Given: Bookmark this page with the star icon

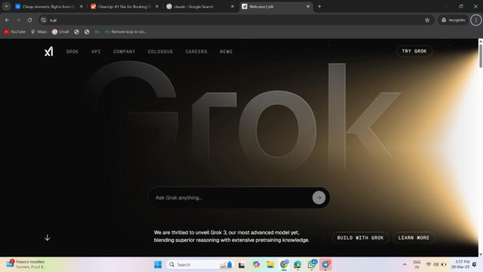Looking at the screenshot, I should click(x=427, y=20).
